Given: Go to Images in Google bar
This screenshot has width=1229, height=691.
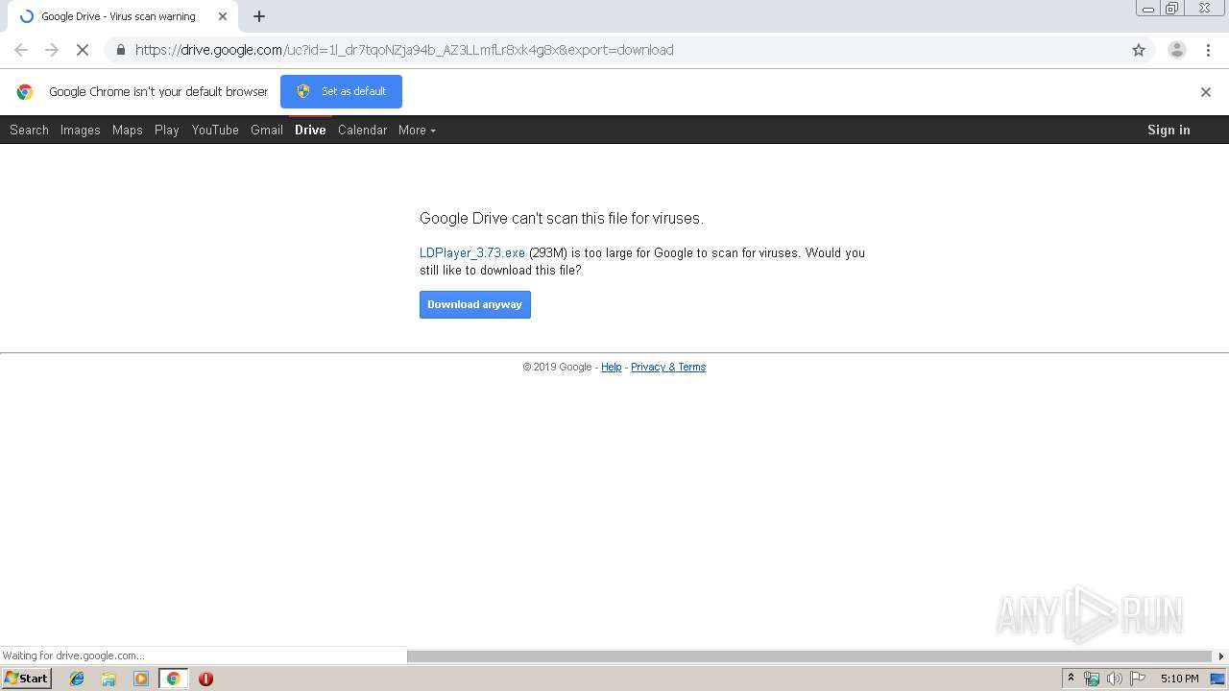Looking at the screenshot, I should point(81,130).
